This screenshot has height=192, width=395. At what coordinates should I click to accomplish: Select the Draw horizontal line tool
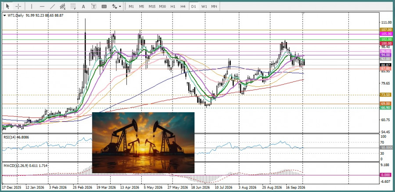click(42, 6)
